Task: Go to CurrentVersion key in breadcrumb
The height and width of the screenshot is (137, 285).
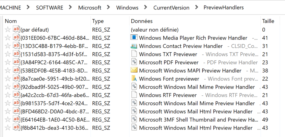Action: pos(171,7)
